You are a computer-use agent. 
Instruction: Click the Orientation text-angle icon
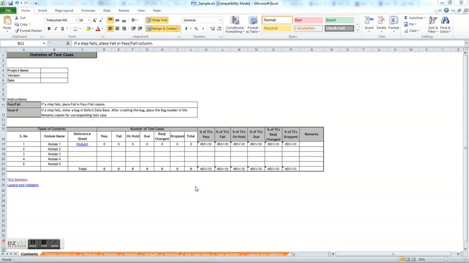coord(134,20)
